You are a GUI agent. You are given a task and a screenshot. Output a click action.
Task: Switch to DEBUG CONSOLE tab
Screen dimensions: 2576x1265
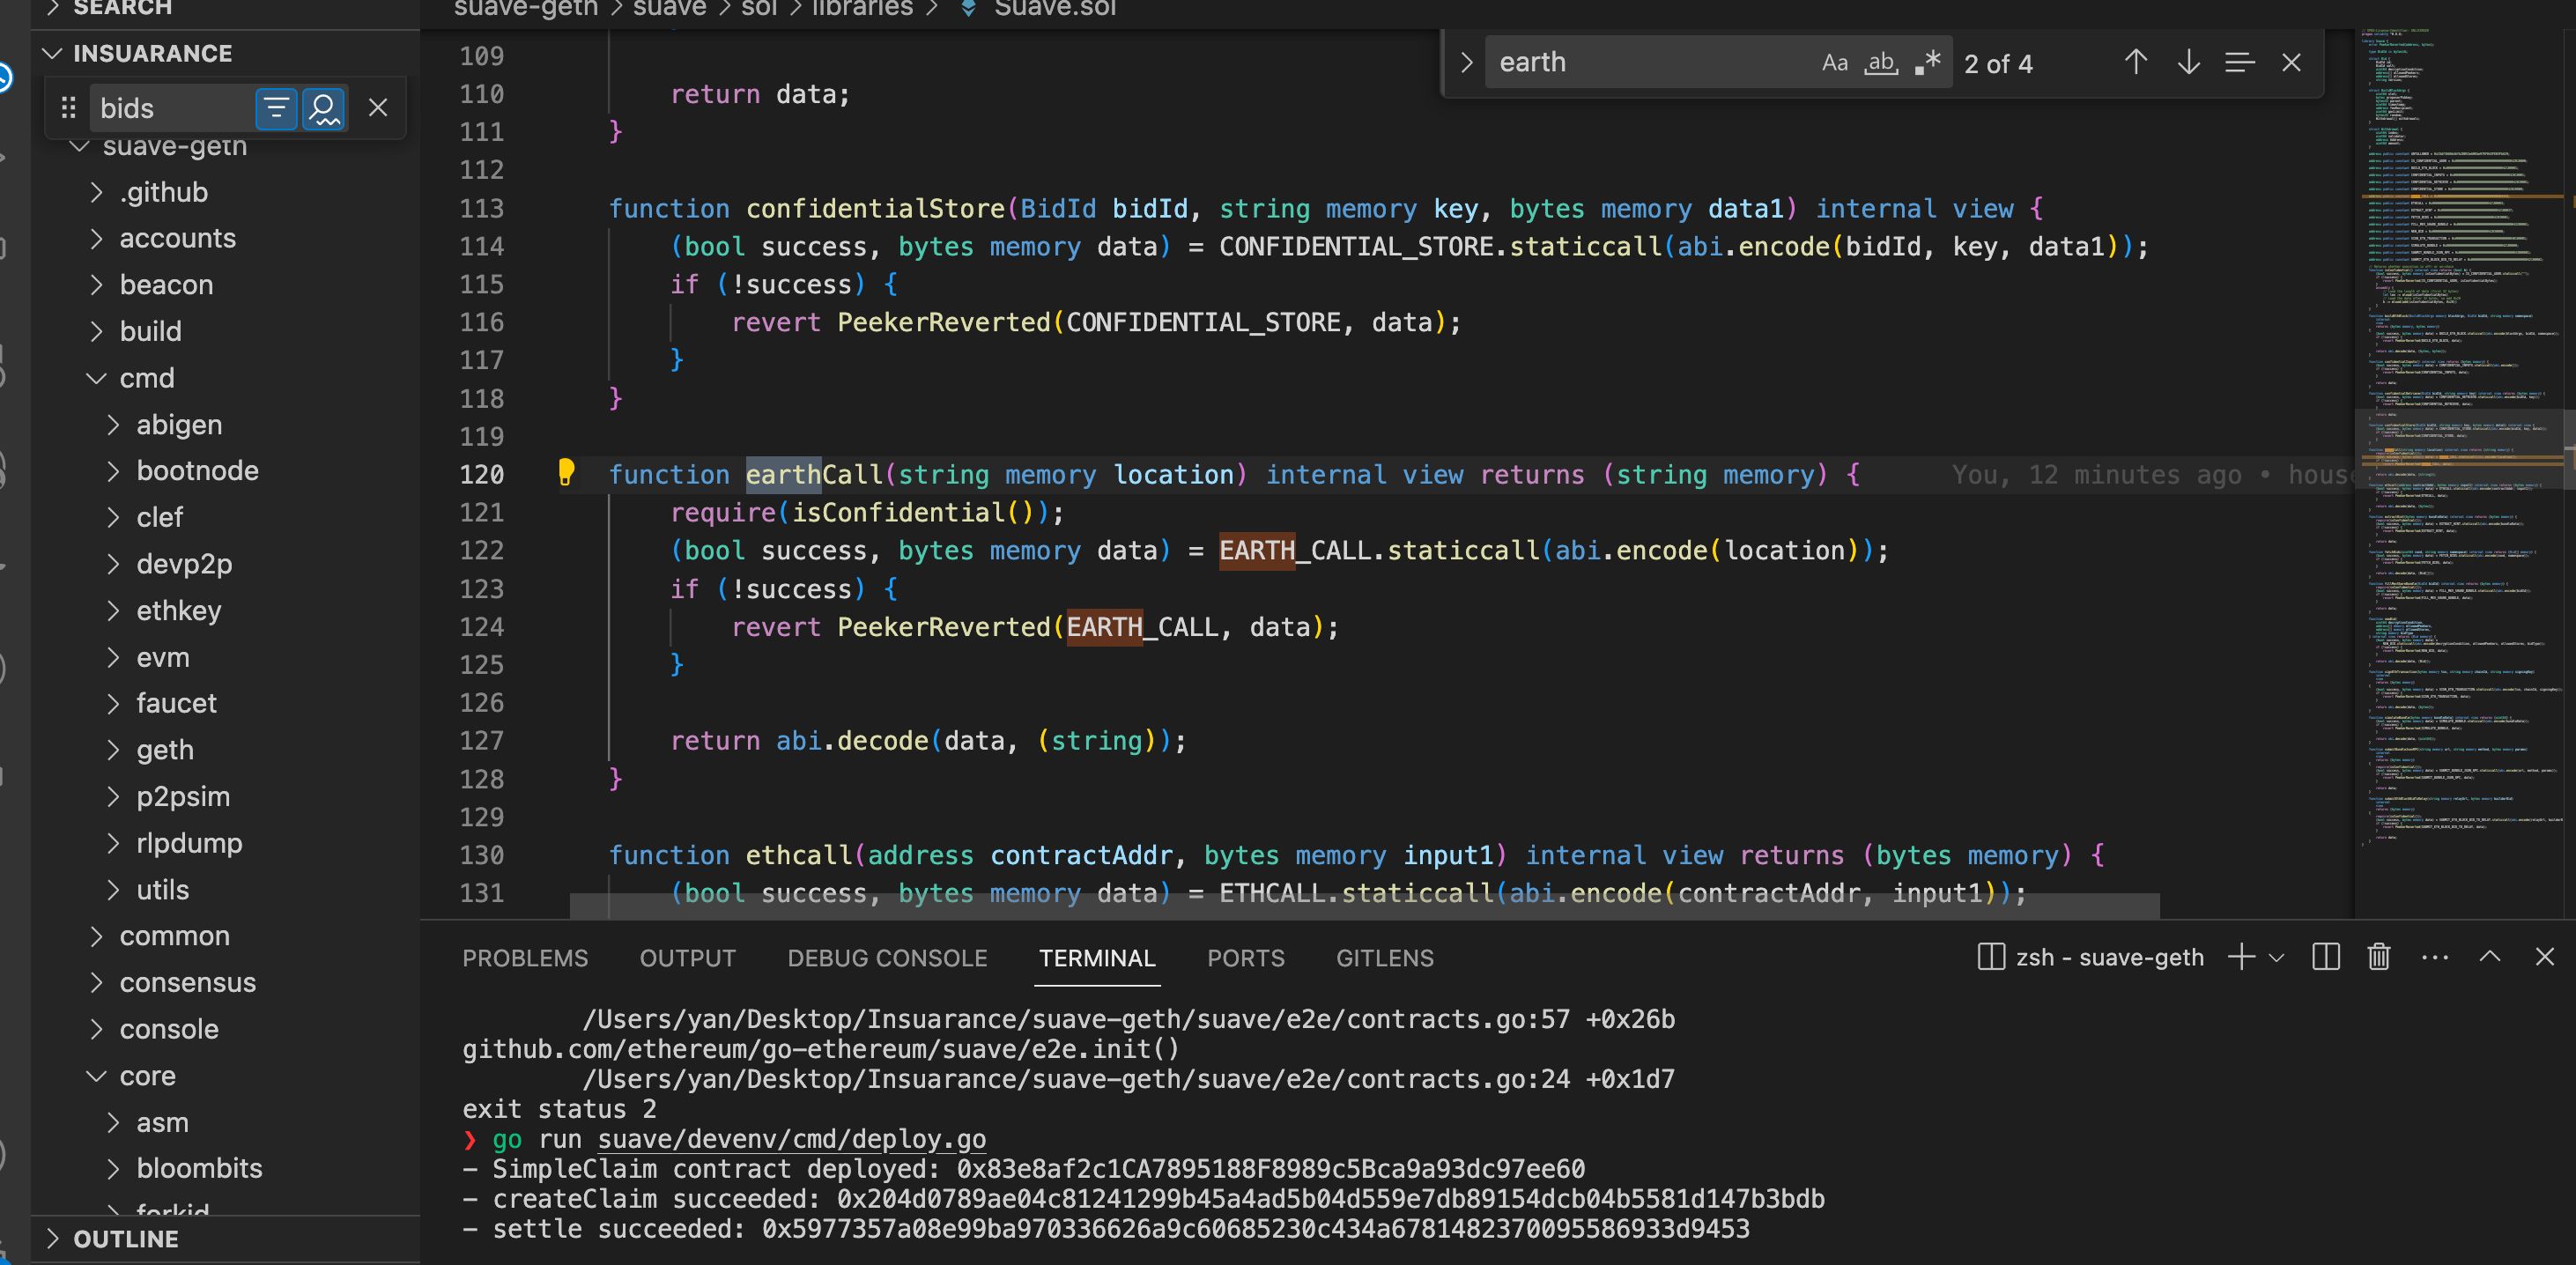coord(887,958)
